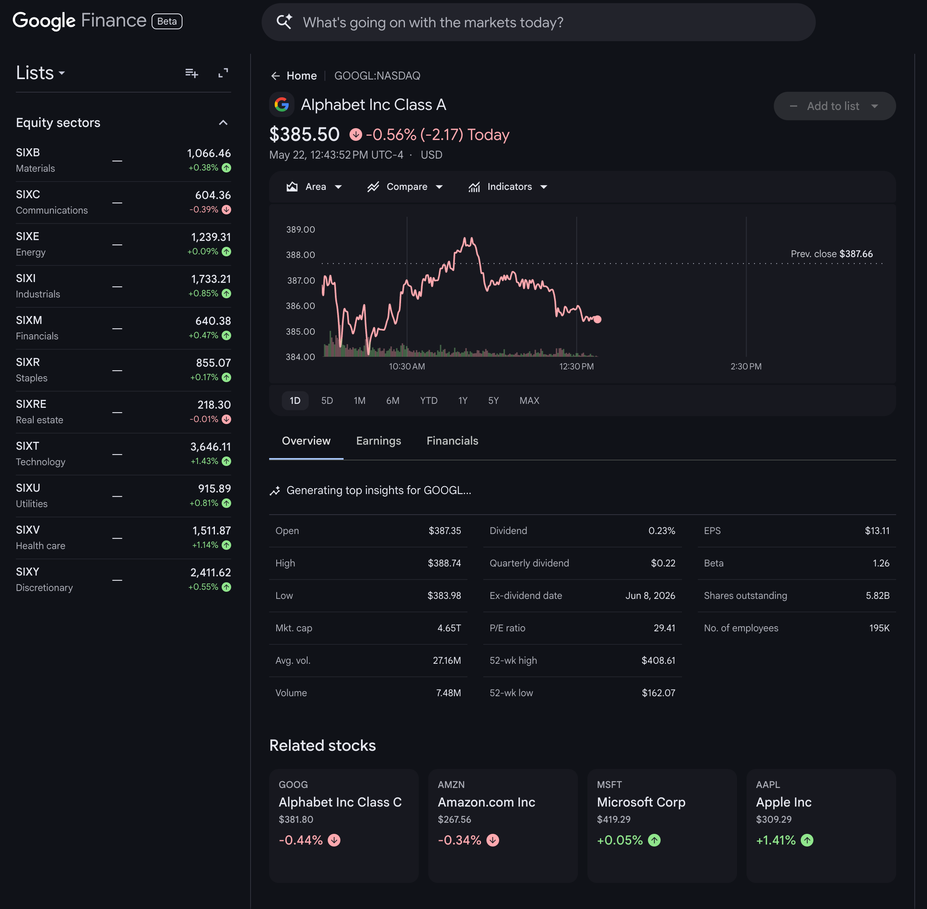This screenshot has width=927, height=909.
Task: Click green up arrow on SIXB Materials
Action: pyautogui.click(x=226, y=168)
